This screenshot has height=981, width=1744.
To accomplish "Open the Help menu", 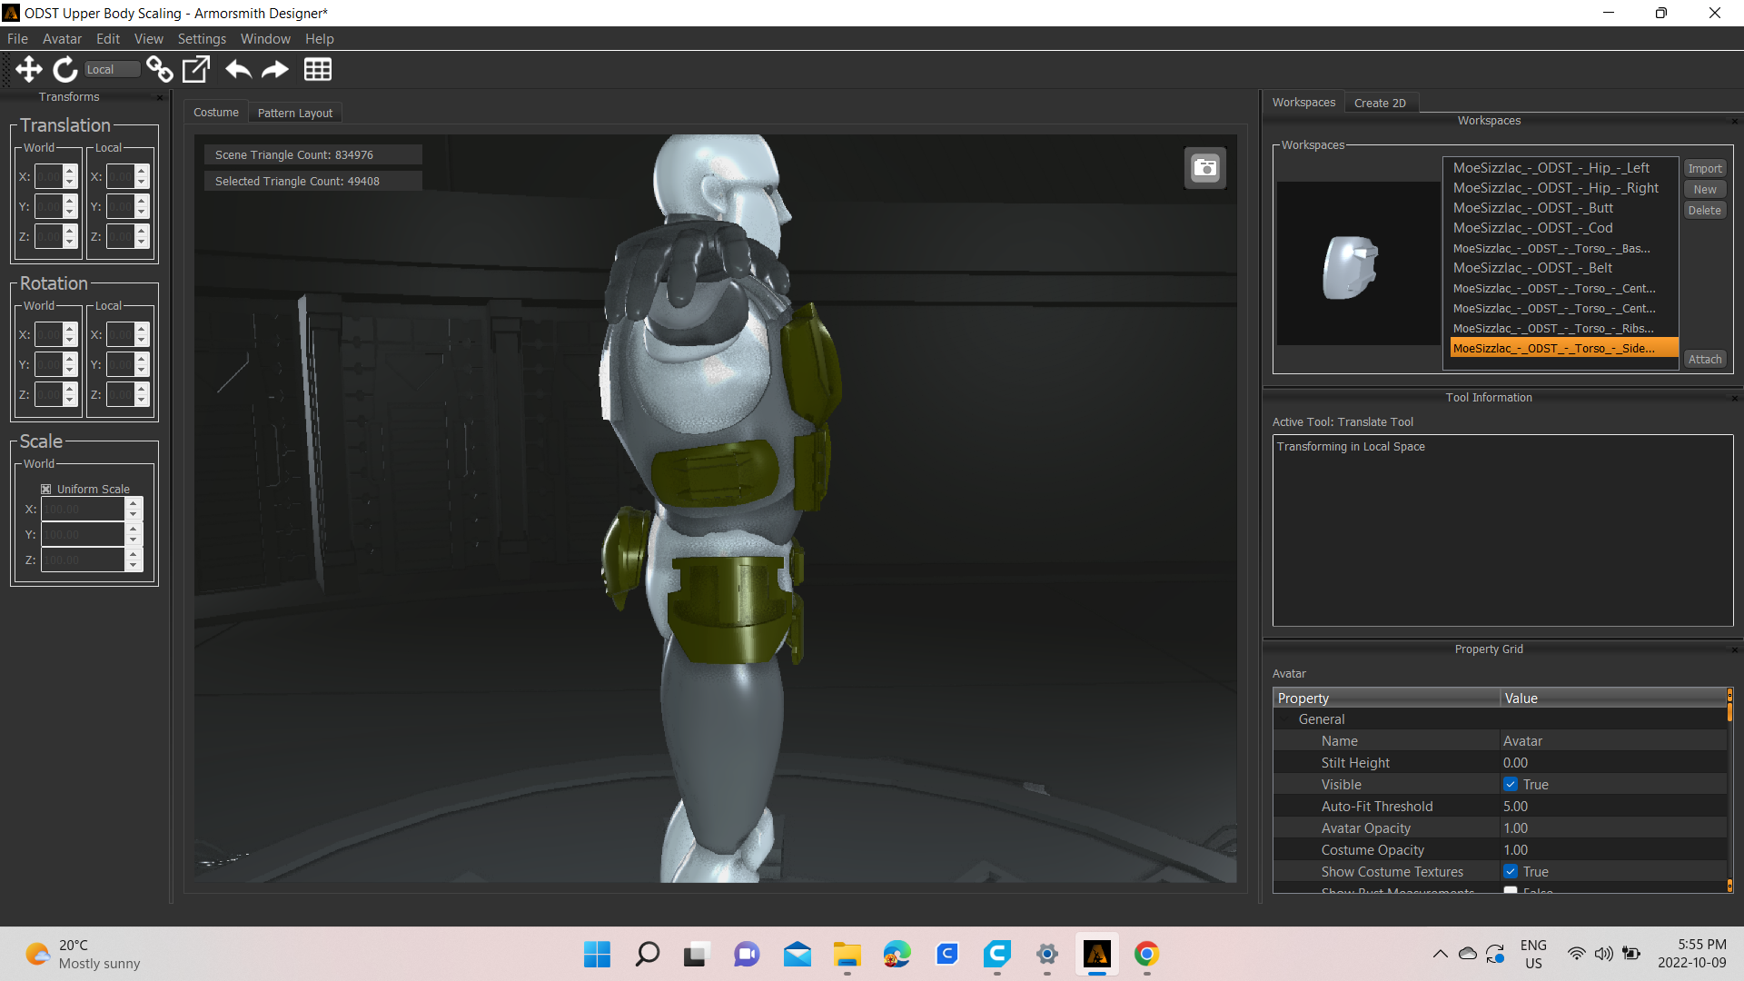I will pyautogui.click(x=320, y=38).
